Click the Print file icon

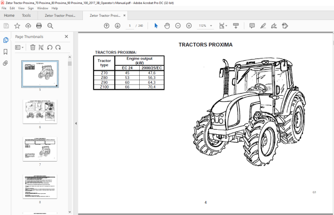(39, 26)
